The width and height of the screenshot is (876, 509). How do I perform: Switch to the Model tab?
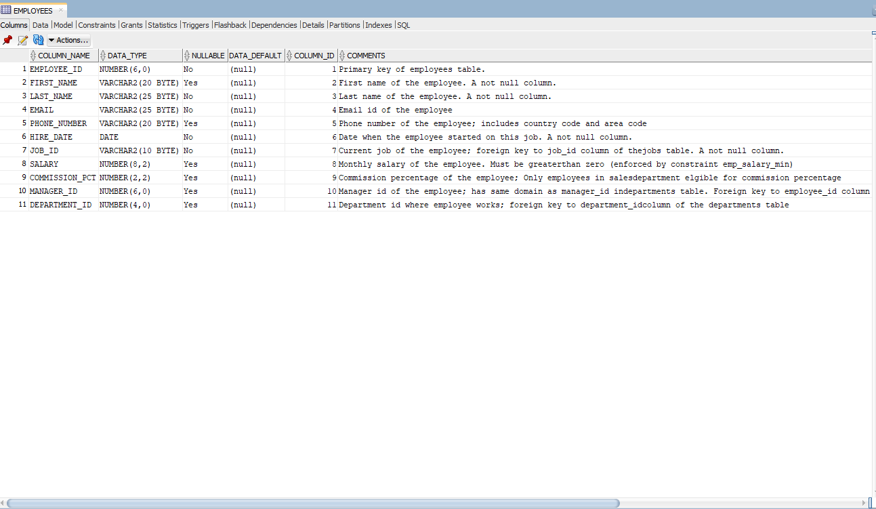pos(62,24)
